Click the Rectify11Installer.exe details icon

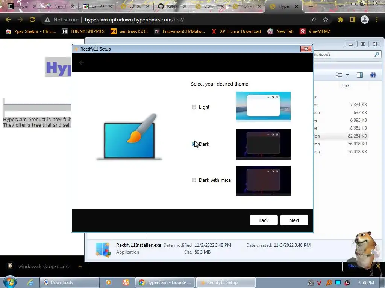pos(103,249)
